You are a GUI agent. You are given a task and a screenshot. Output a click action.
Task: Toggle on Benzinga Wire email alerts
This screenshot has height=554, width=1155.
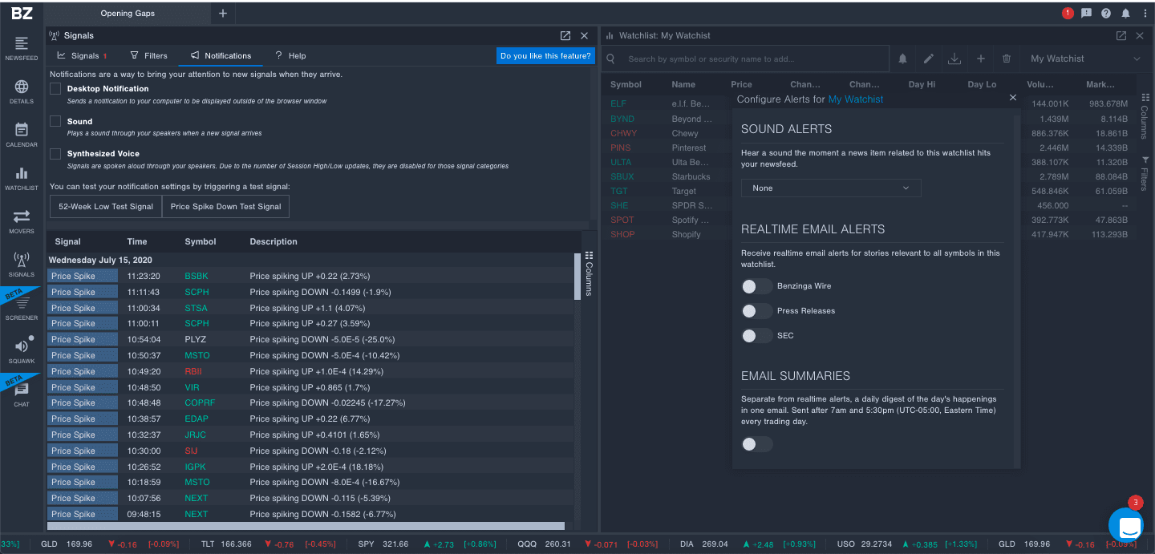756,286
